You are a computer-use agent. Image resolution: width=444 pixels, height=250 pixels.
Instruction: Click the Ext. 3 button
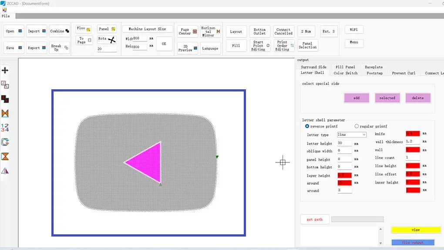(329, 31)
